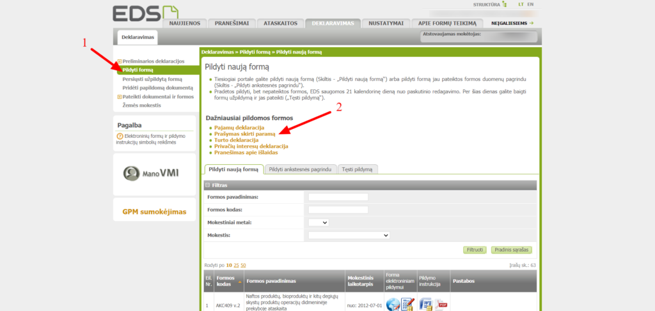655x311 pixels.
Task: Click the Struktūra sitemap icon
Action: tap(504, 4)
